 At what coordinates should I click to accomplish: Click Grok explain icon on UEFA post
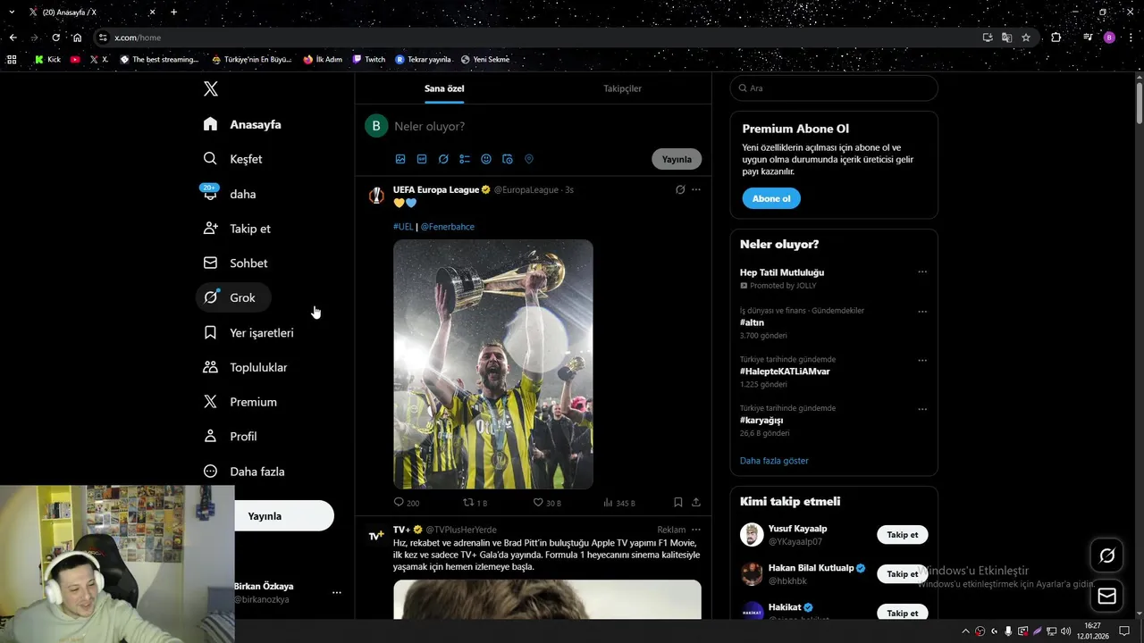tap(680, 189)
